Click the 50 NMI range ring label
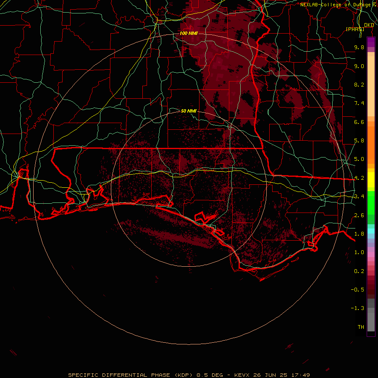Viewport: 378px width, 378px height. (x=189, y=111)
